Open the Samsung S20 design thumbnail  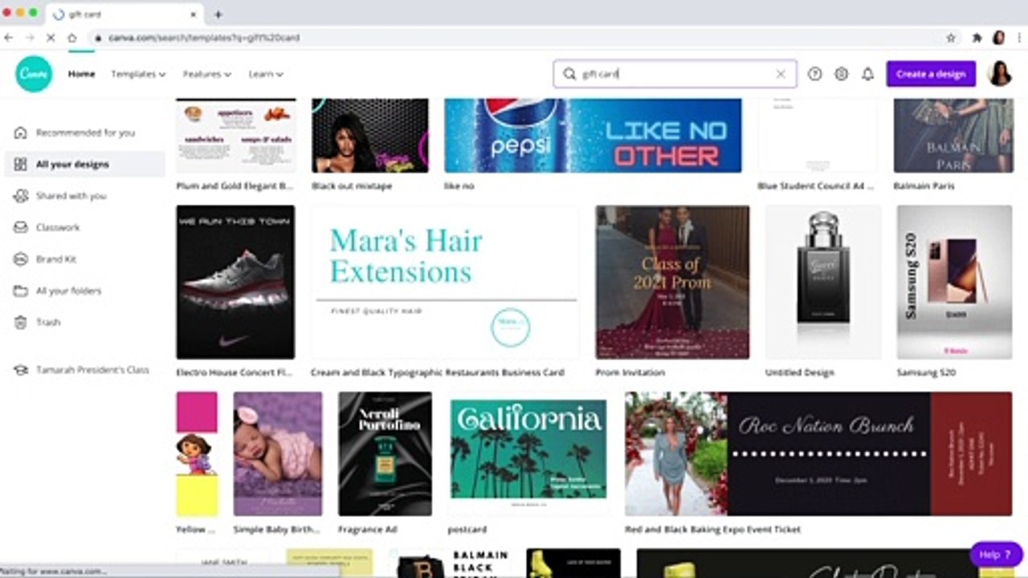click(954, 282)
